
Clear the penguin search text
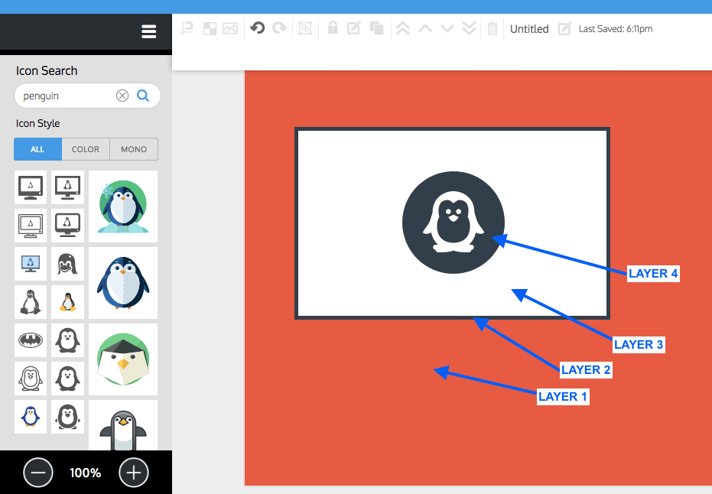(x=122, y=96)
